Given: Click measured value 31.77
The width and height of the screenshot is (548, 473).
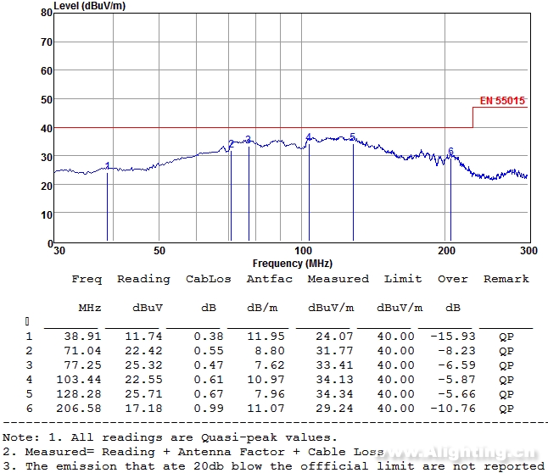Looking at the screenshot, I should (x=334, y=351).
